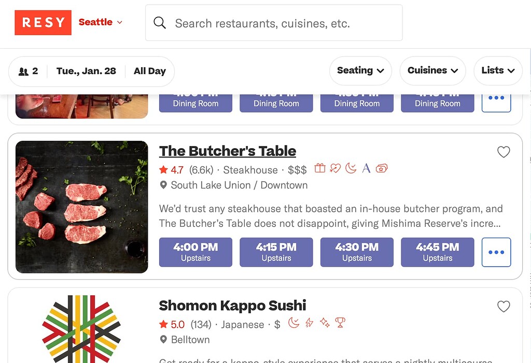
Task: Open the Lists filter menu
Action: [498, 70]
